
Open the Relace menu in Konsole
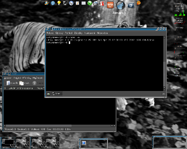(50, 33)
